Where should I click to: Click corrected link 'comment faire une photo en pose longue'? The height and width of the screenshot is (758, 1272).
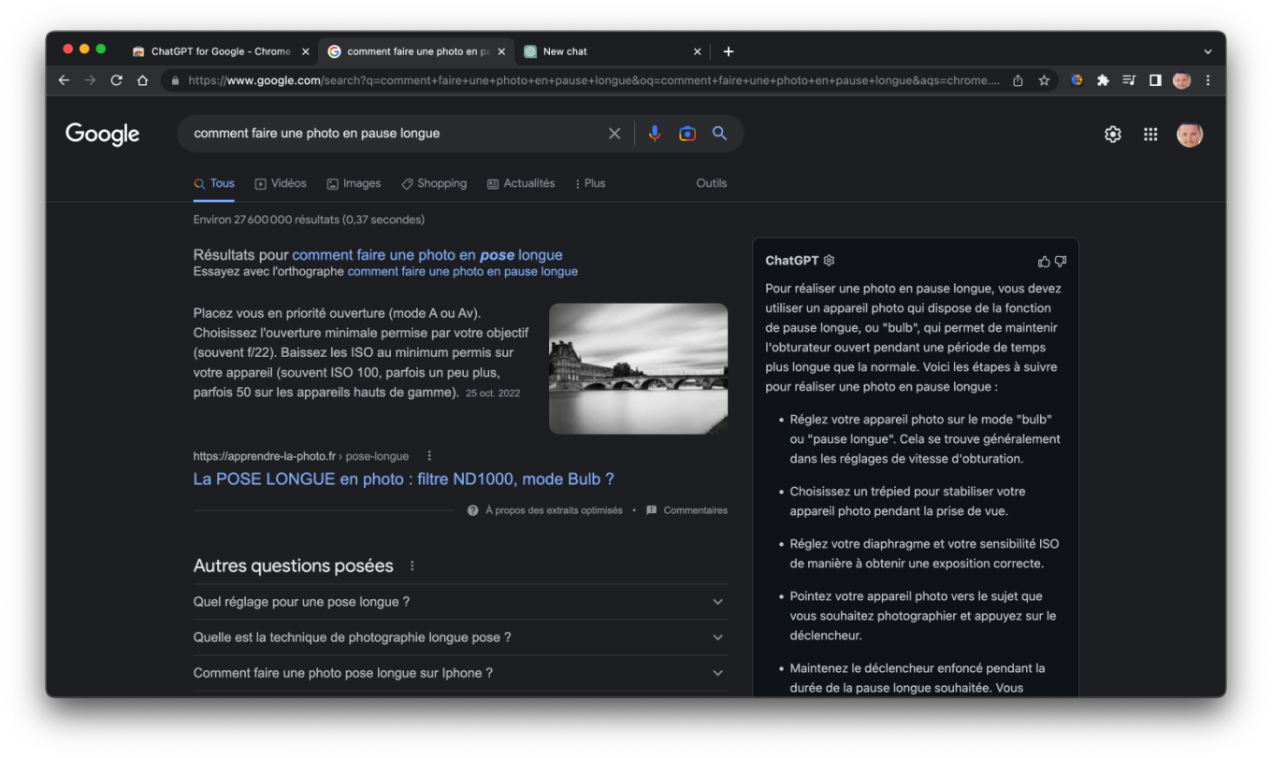click(x=427, y=255)
